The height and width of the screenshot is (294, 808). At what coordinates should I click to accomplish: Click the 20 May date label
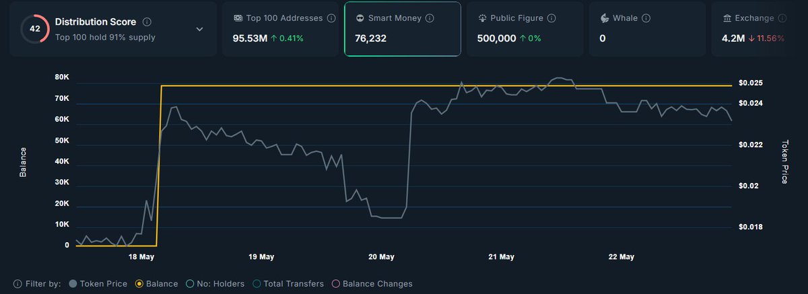(x=381, y=257)
